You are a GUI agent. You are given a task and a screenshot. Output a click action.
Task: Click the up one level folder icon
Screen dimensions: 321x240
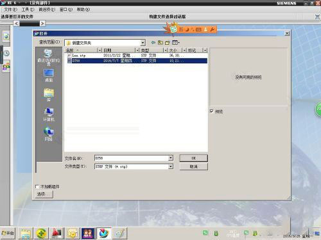point(160,42)
